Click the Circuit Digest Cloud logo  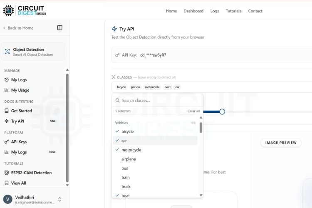click(x=25, y=10)
